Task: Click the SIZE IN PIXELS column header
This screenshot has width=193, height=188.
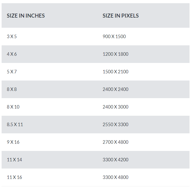Action: click(121, 16)
